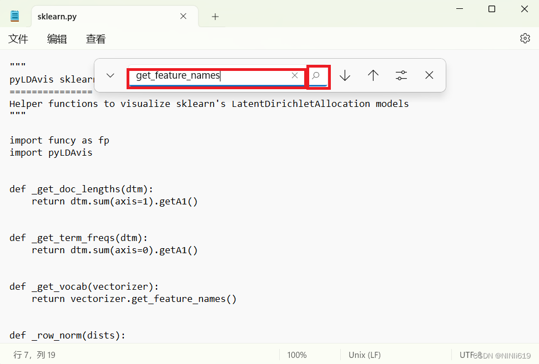Close the find bar

[x=429, y=75]
